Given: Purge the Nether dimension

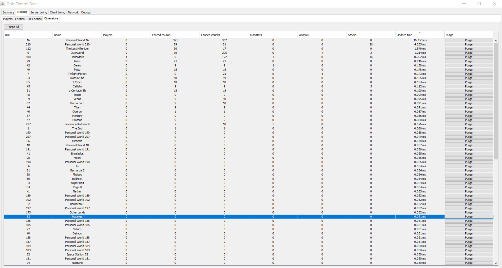Looking at the screenshot, I should [469, 191].
